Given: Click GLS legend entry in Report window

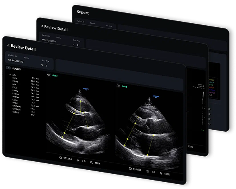Looking at the screenshot, I should pos(210,95).
